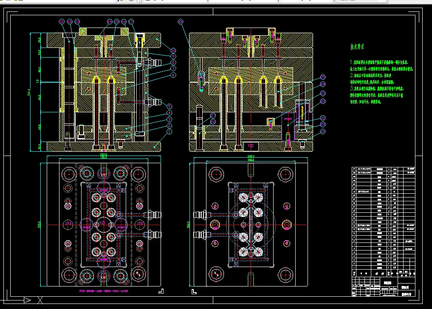Viewport: 432px width, 309px height.
Task: Select part balloon number 23
Action: point(323,94)
